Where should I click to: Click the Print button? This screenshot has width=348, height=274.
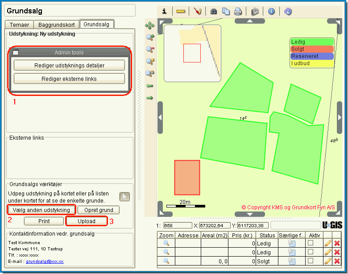44,221
